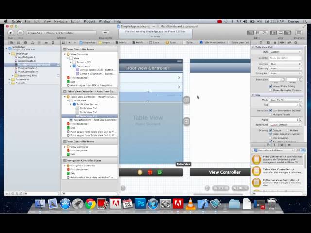Click the Stop button in Xcode toolbar
The width and height of the screenshot is (311, 233).
20,33
